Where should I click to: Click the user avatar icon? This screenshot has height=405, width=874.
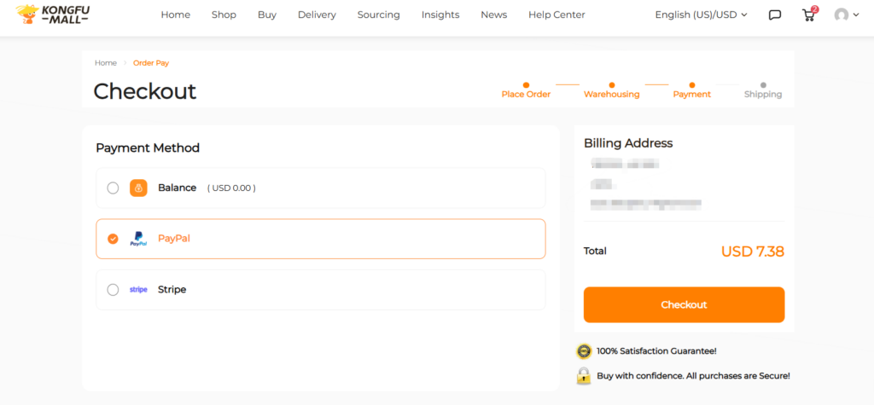point(841,15)
